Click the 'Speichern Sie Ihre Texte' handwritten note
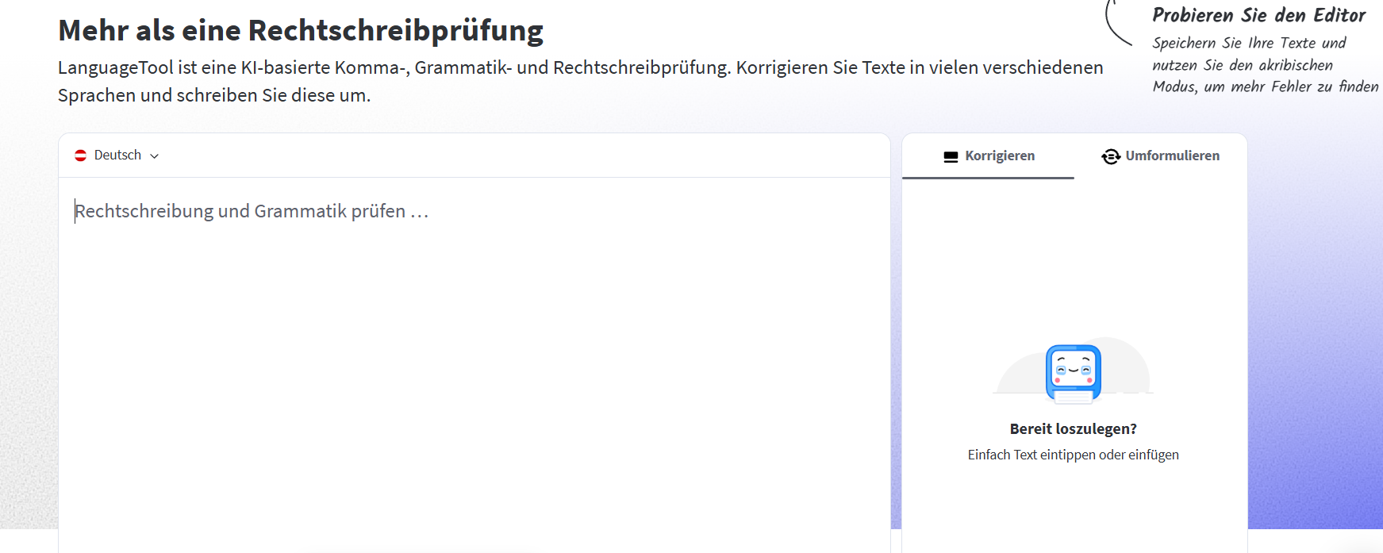 pyautogui.click(x=1265, y=64)
